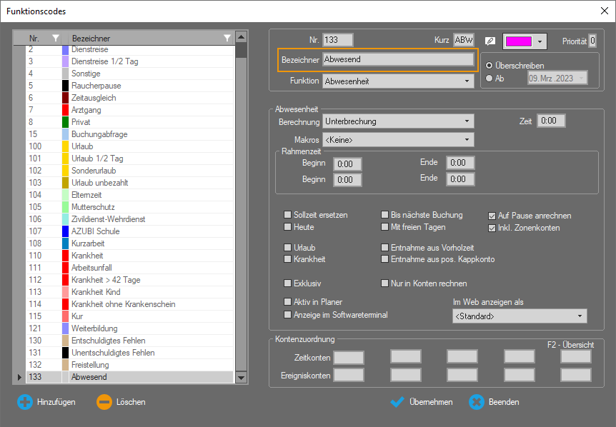The image size is (616, 427).
Task: Click the blue checkmark Übernehmen icon
Action: [398, 402]
